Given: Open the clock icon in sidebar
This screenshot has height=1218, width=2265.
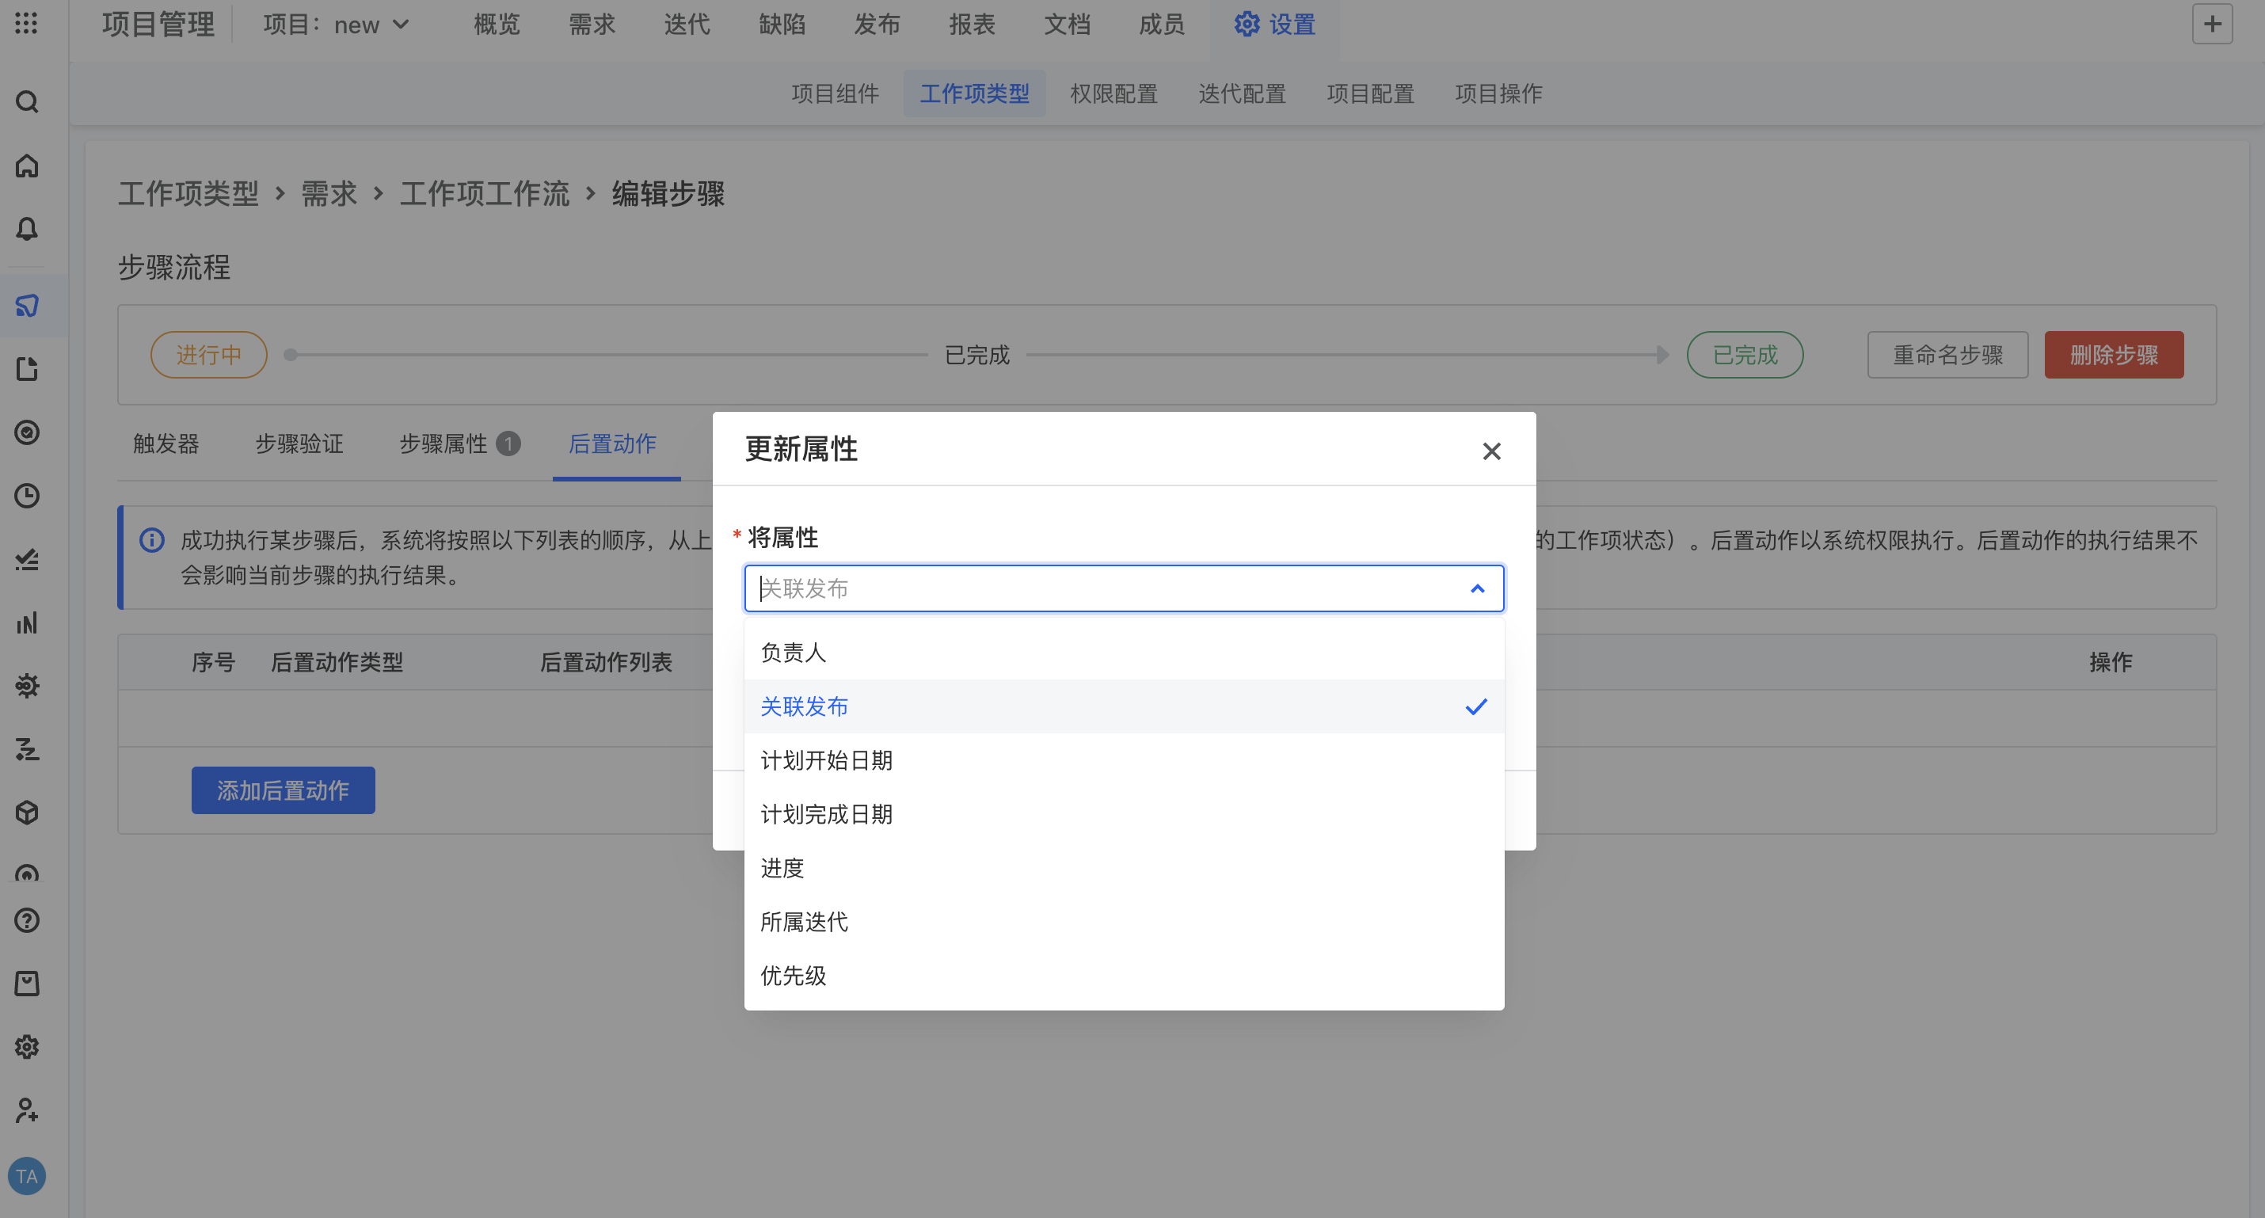Looking at the screenshot, I should point(27,496).
